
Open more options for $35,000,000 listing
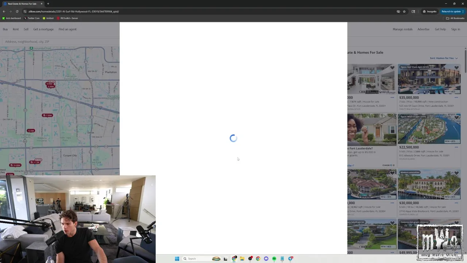click(x=456, y=98)
